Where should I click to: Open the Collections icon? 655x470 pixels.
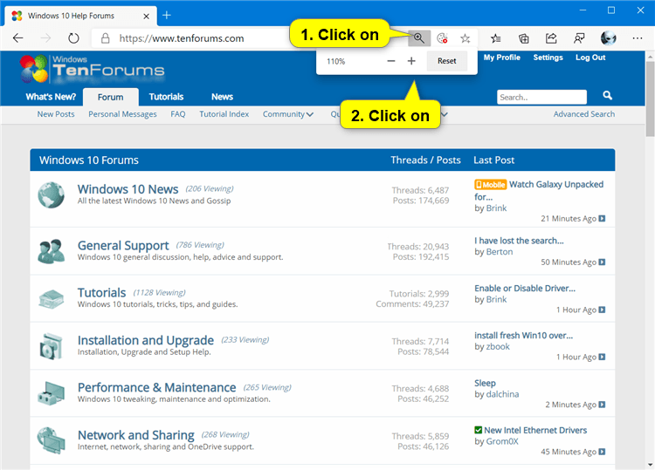click(524, 38)
